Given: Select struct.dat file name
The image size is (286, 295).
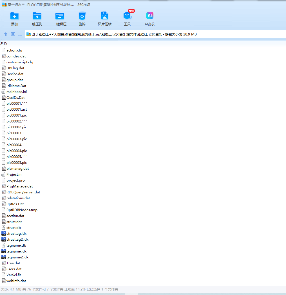Looking at the screenshot, I should 14,222.
